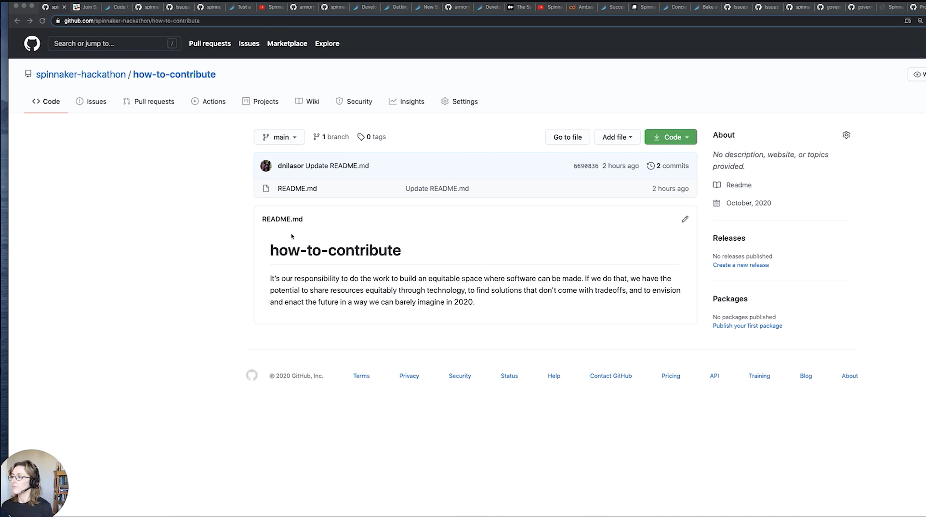Click the README.md file icon in file list
The height and width of the screenshot is (517, 926).
266,188
